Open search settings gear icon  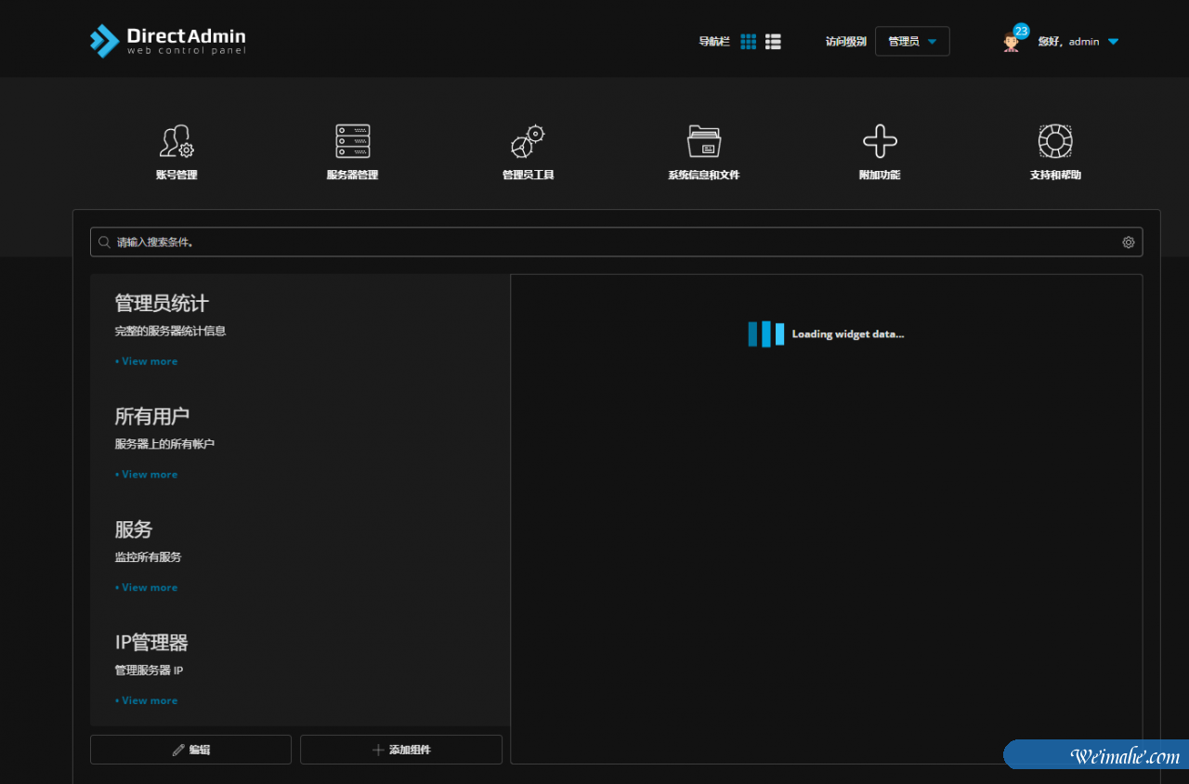click(x=1128, y=242)
